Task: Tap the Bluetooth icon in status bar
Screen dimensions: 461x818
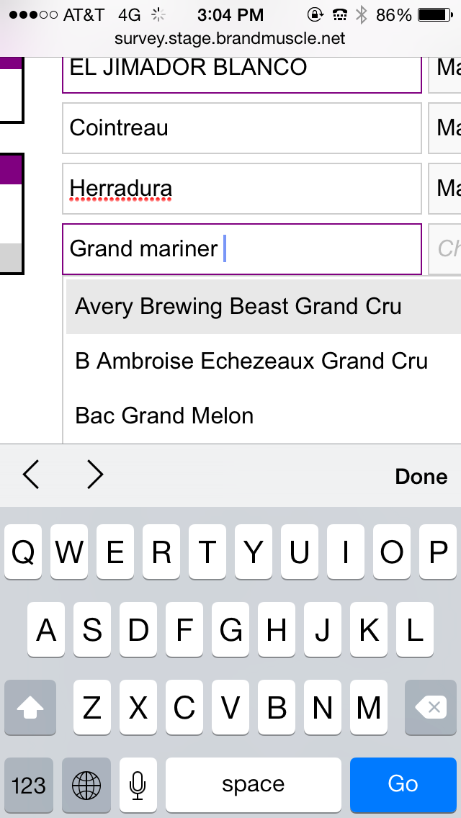Action: (362, 15)
